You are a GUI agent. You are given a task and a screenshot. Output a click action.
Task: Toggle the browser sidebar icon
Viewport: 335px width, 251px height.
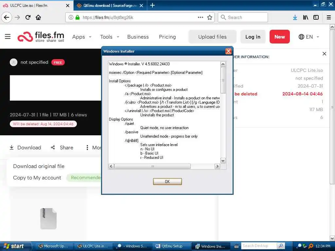(x=316, y=17)
